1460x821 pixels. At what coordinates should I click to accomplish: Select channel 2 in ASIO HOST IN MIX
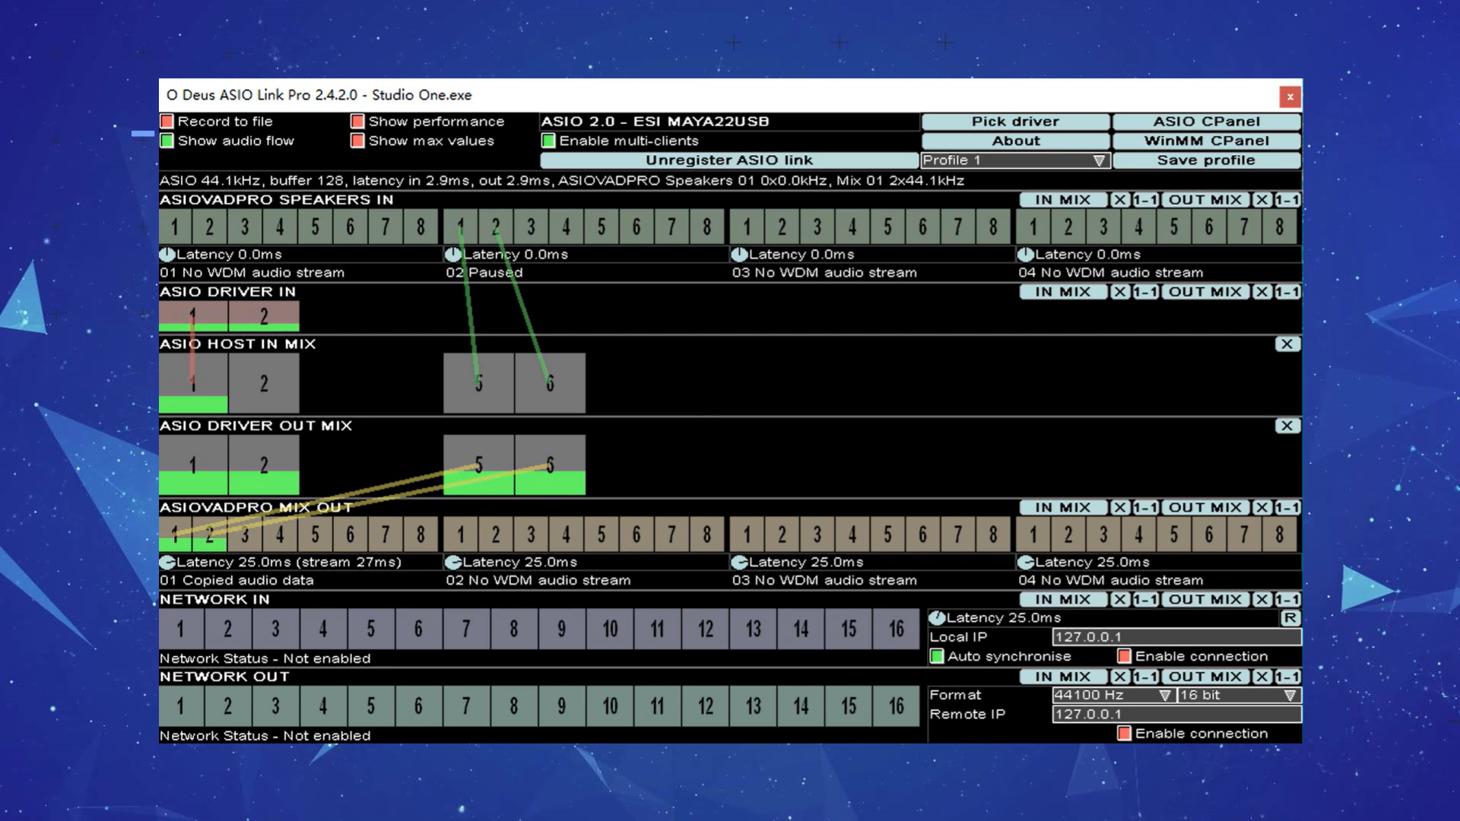point(264,383)
